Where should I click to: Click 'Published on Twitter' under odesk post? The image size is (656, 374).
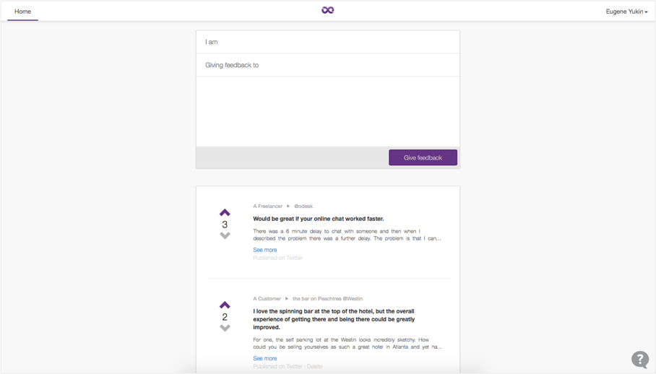pyautogui.click(x=277, y=258)
